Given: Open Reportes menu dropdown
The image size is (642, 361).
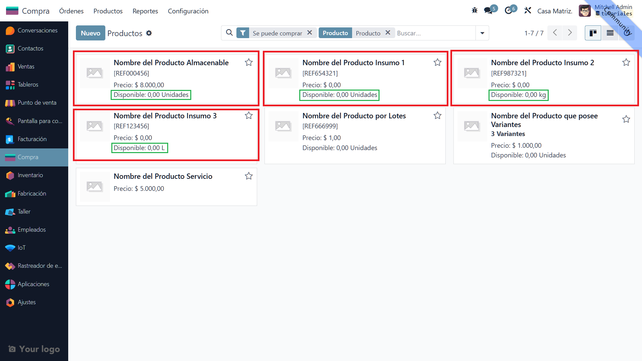Looking at the screenshot, I should (x=145, y=11).
